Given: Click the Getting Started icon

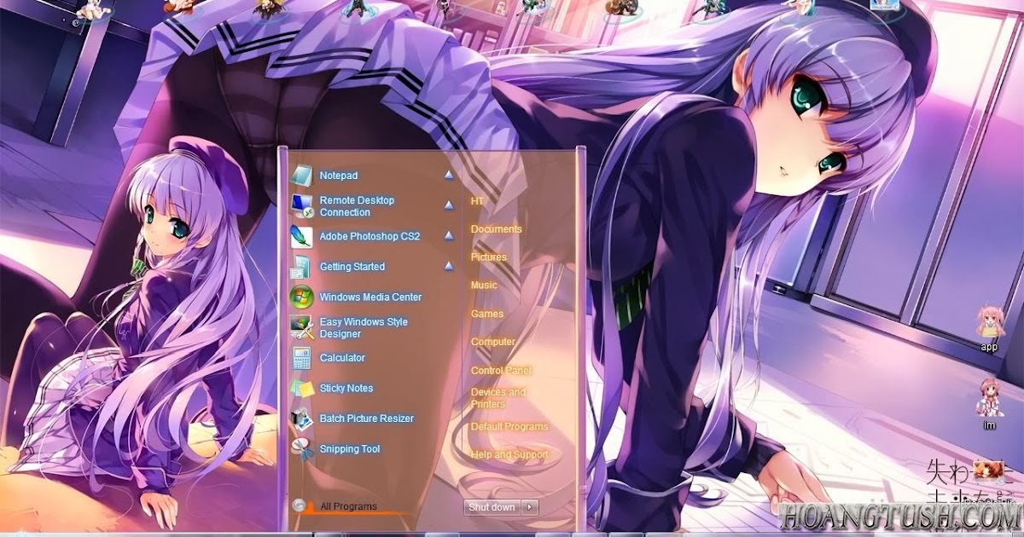Looking at the screenshot, I should (302, 267).
